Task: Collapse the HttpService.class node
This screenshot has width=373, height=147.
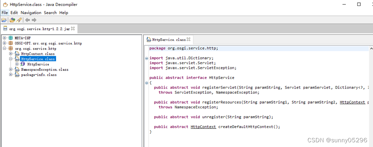Action: pyautogui.click(x=11, y=59)
